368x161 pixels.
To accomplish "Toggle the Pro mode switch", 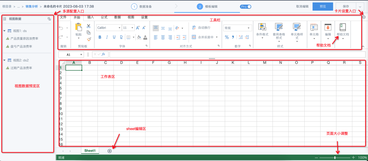I will (246, 7).
